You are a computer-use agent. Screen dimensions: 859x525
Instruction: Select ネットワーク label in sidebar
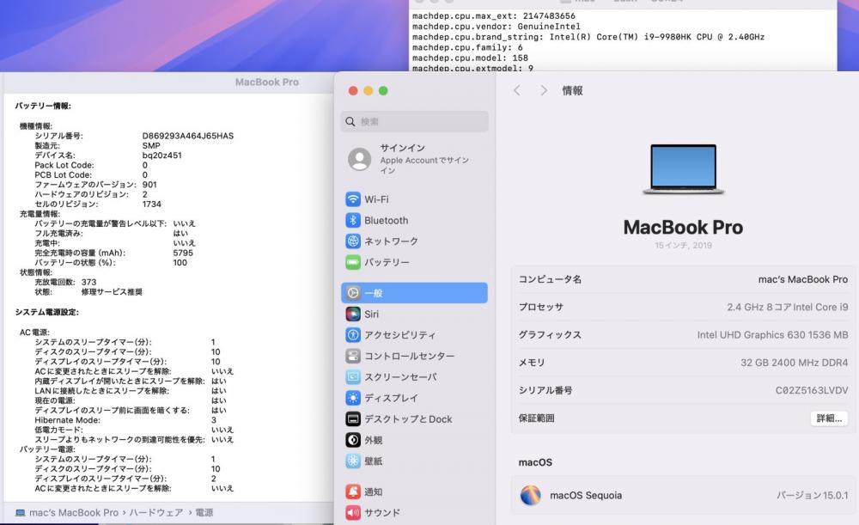(x=391, y=241)
